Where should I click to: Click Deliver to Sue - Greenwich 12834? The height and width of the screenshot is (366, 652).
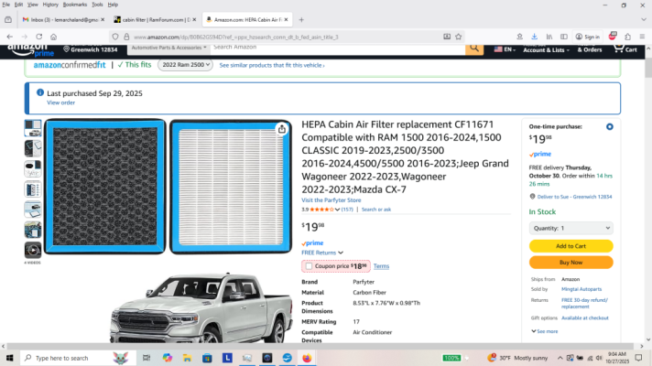[x=574, y=197]
